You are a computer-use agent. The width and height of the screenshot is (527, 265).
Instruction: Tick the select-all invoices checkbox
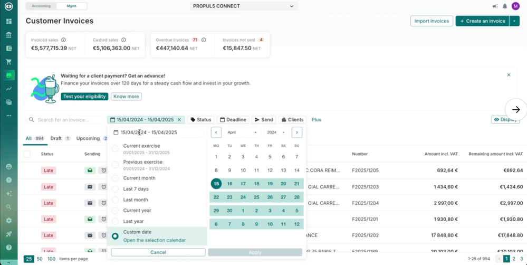point(27,154)
